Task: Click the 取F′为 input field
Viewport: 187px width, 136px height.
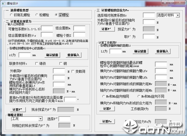Action: pos(149,36)
